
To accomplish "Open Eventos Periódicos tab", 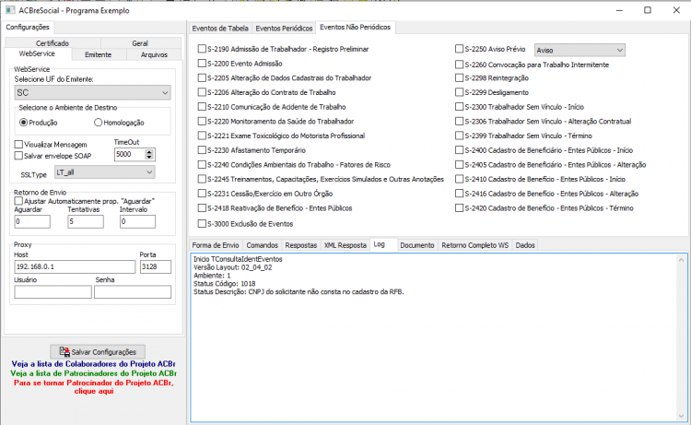I will (284, 29).
